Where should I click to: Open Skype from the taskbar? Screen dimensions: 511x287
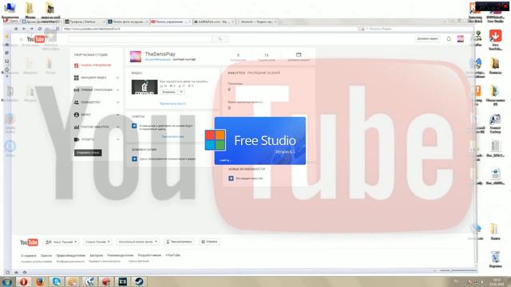[57, 281]
